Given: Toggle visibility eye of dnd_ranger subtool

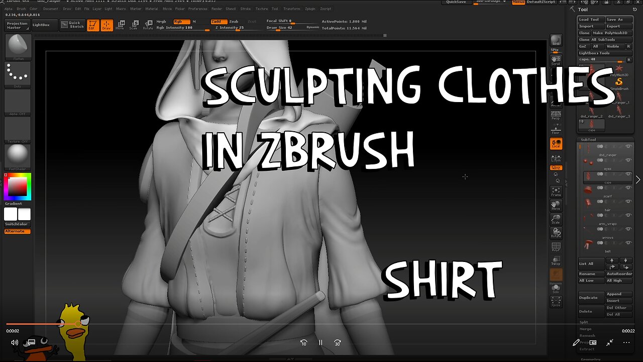Looking at the screenshot, I should point(628,146).
